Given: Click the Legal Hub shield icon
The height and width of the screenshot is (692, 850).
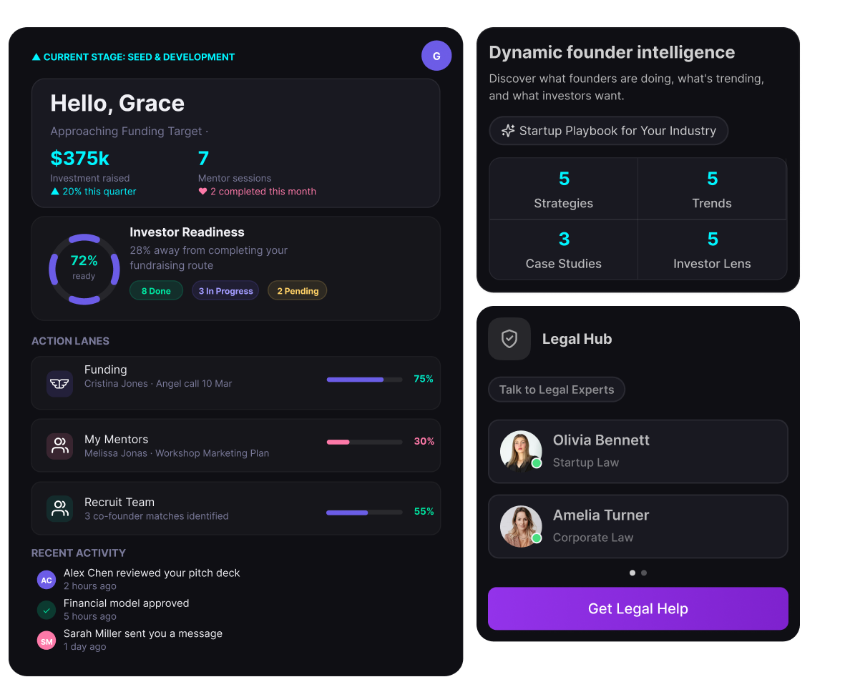Looking at the screenshot, I should click(x=509, y=339).
